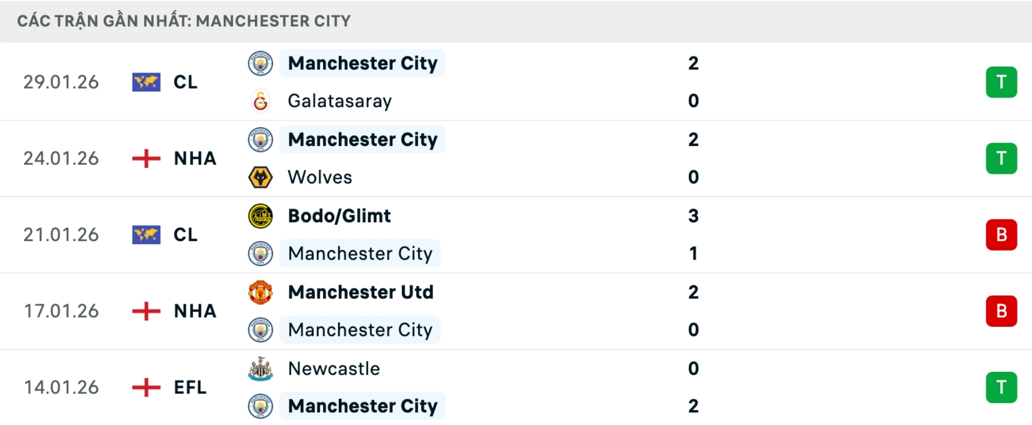The width and height of the screenshot is (1032, 425).
Task: Open Manchester City from the Wolves match row
Action: pyautogui.click(x=363, y=140)
